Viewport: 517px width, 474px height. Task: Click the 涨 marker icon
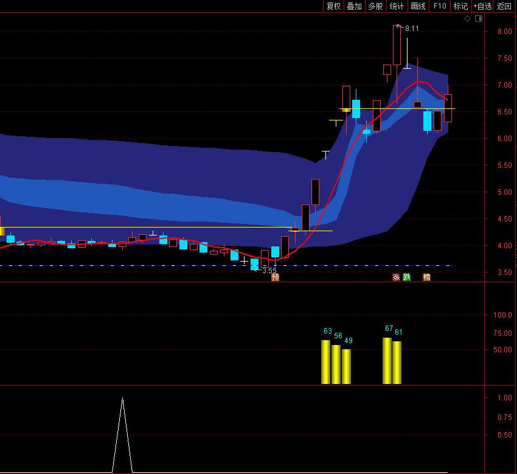(396, 277)
